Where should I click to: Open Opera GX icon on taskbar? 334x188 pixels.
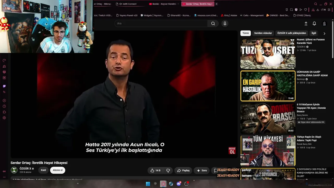click(x=163, y=184)
